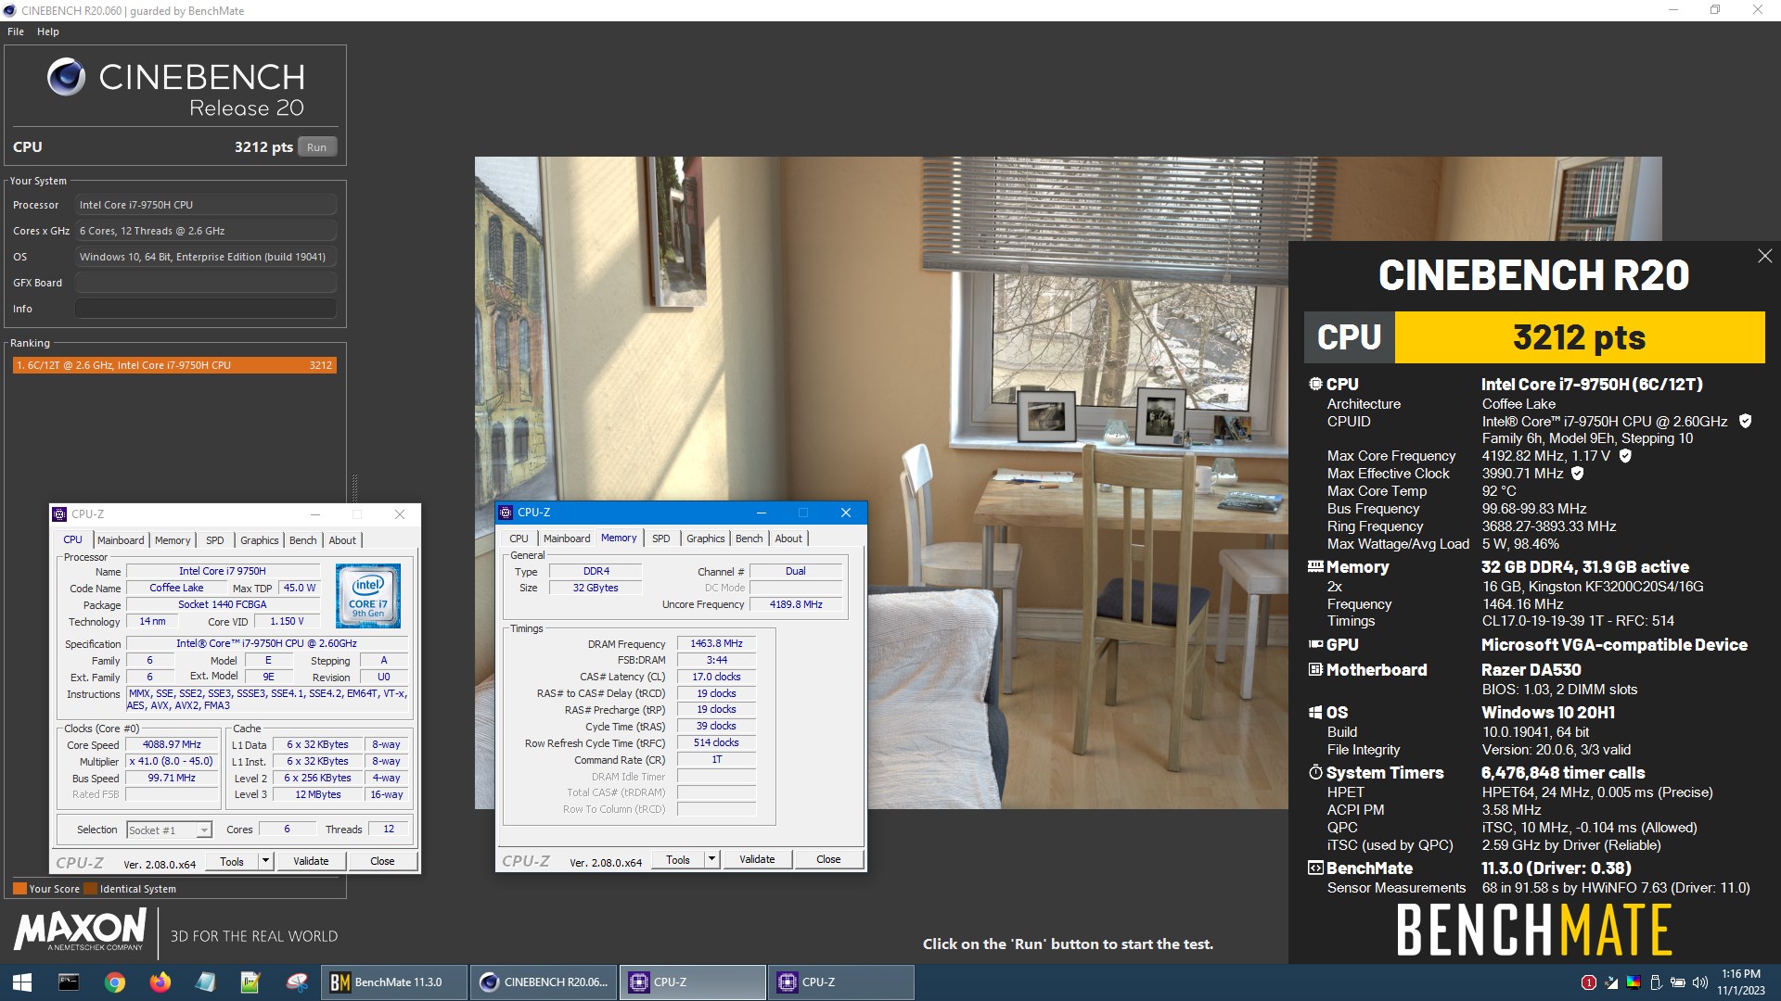The width and height of the screenshot is (1781, 1001).
Task: Run the CPU benchmark test
Action: pos(316,147)
